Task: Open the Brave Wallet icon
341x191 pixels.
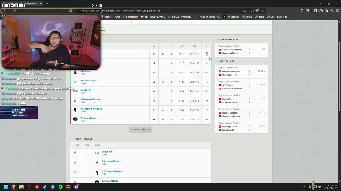Action: 321,11
